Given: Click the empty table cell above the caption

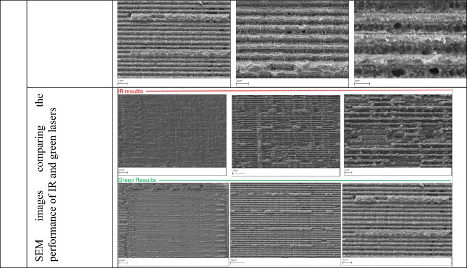Looking at the screenshot, I should pos(69,44).
